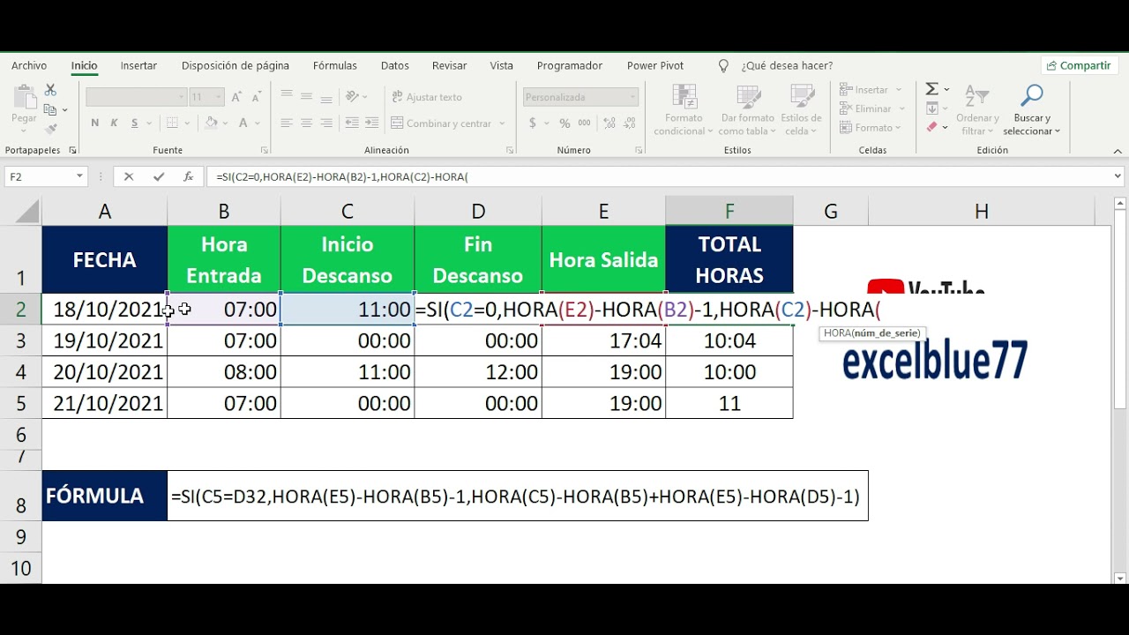Click the ¿Qué desea hacer? search box
1129x635 pixels.
[x=787, y=66]
